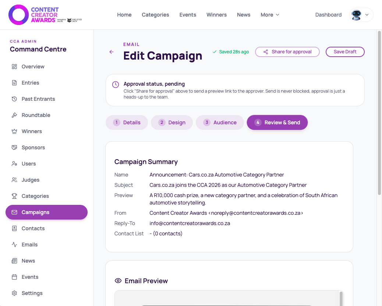Click the Content Creator Awards logo
The width and height of the screenshot is (382, 306).
pos(45,15)
